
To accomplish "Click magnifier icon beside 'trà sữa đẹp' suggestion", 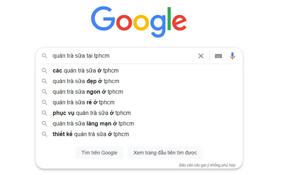I will point(45,81).
